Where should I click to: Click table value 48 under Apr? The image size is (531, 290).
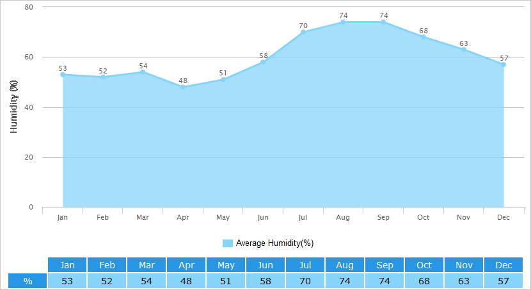click(x=186, y=281)
